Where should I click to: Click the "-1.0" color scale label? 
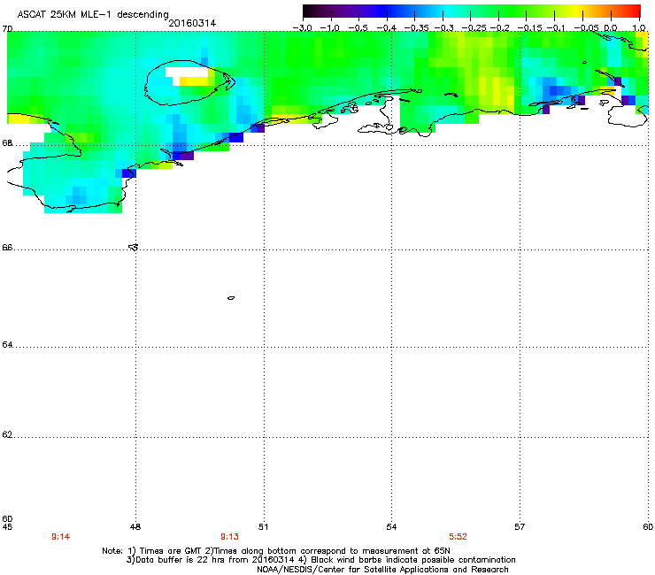pyautogui.click(x=330, y=28)
